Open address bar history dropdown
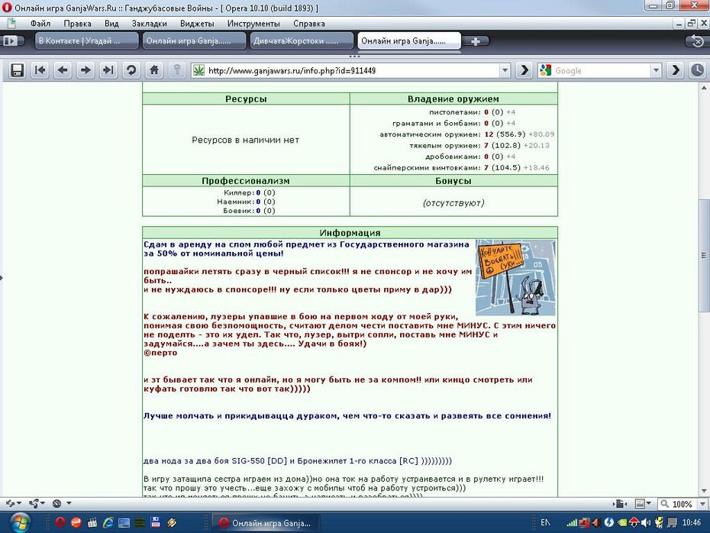 pos(505,70)
